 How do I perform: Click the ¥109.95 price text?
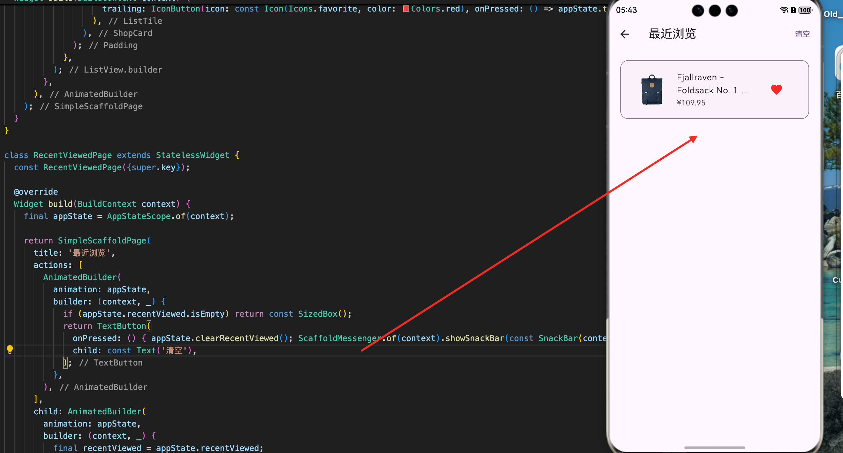pyautogui.click(x=691, y=103)
